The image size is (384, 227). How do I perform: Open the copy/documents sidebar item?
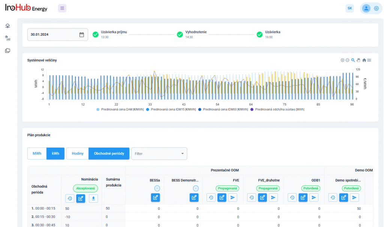point(7,51)
